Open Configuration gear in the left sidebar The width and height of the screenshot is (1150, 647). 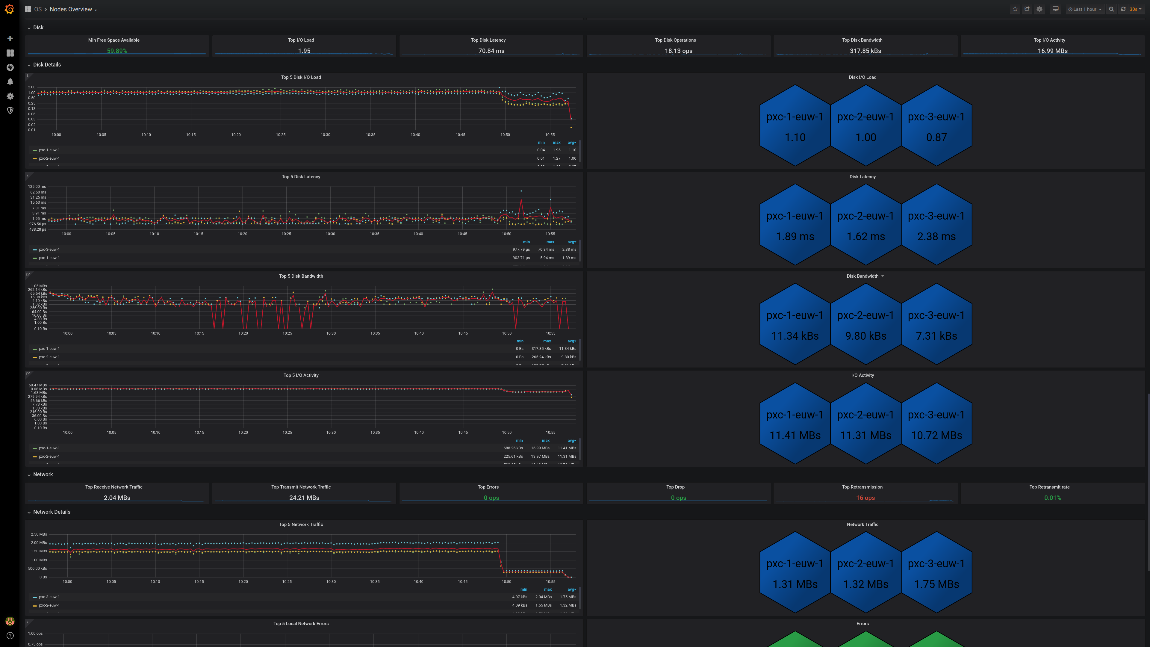[10, 96]
